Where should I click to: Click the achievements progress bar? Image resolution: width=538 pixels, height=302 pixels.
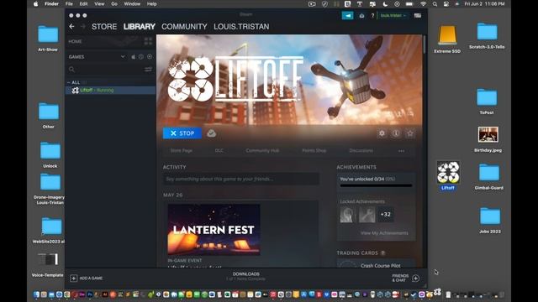point(376,185)
